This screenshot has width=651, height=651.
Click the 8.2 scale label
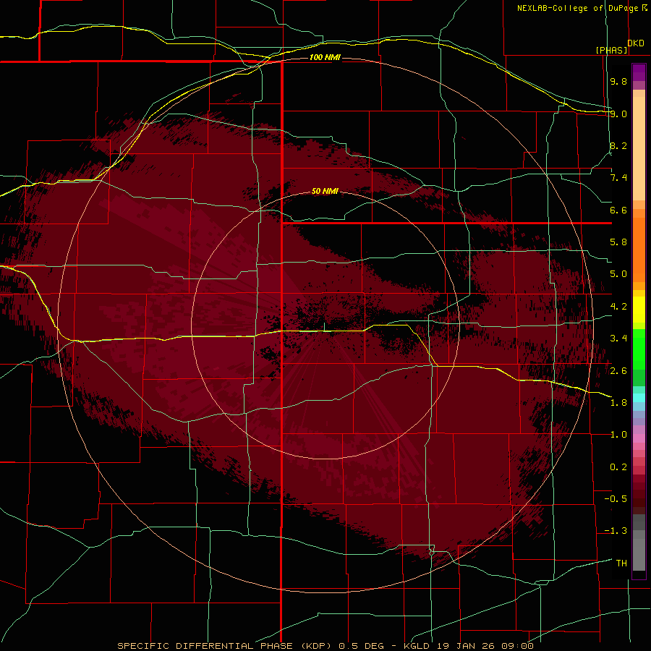click(x=618, y=145)
